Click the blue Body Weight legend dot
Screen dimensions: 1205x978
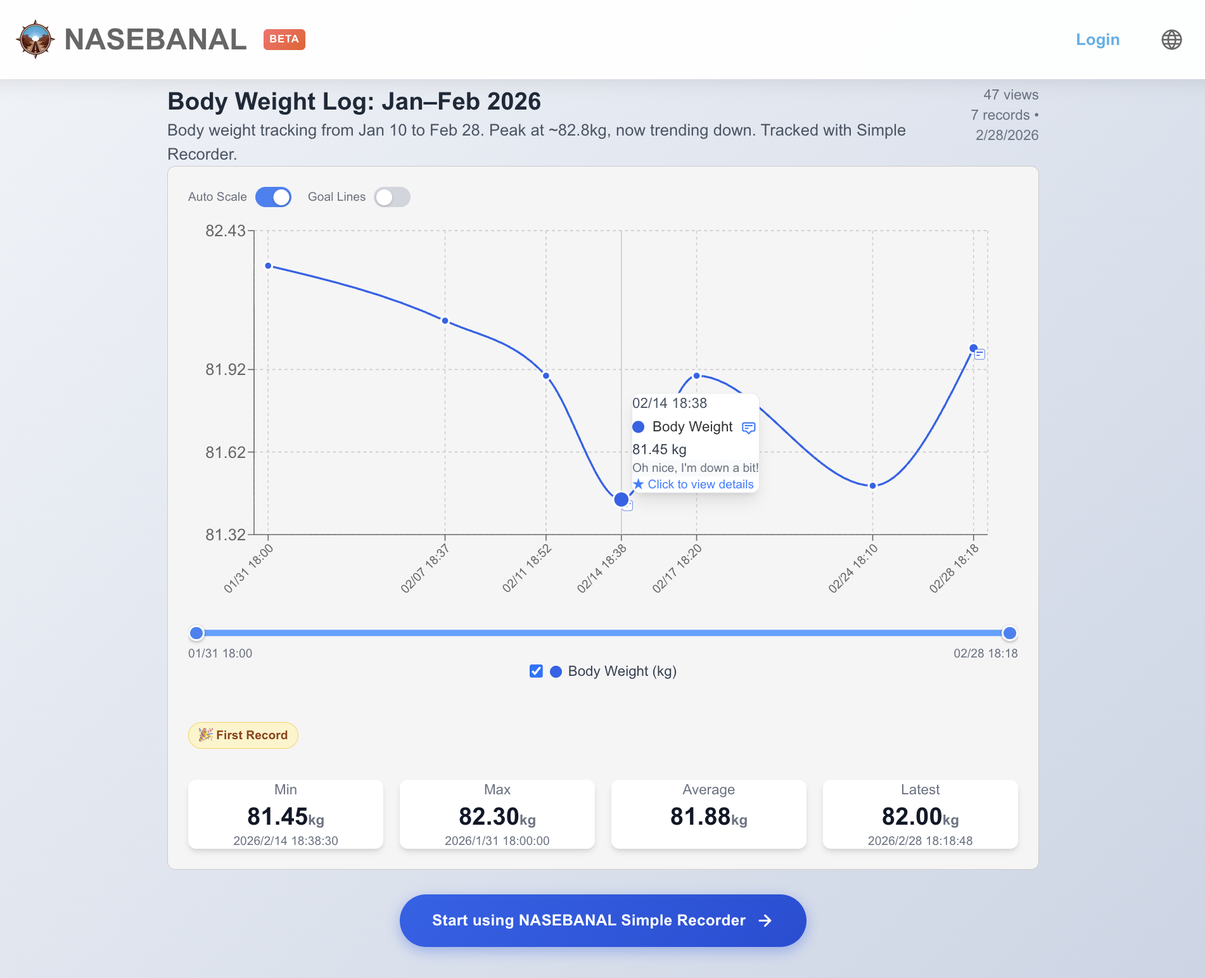pyautogui.click(x=556, y=671)
